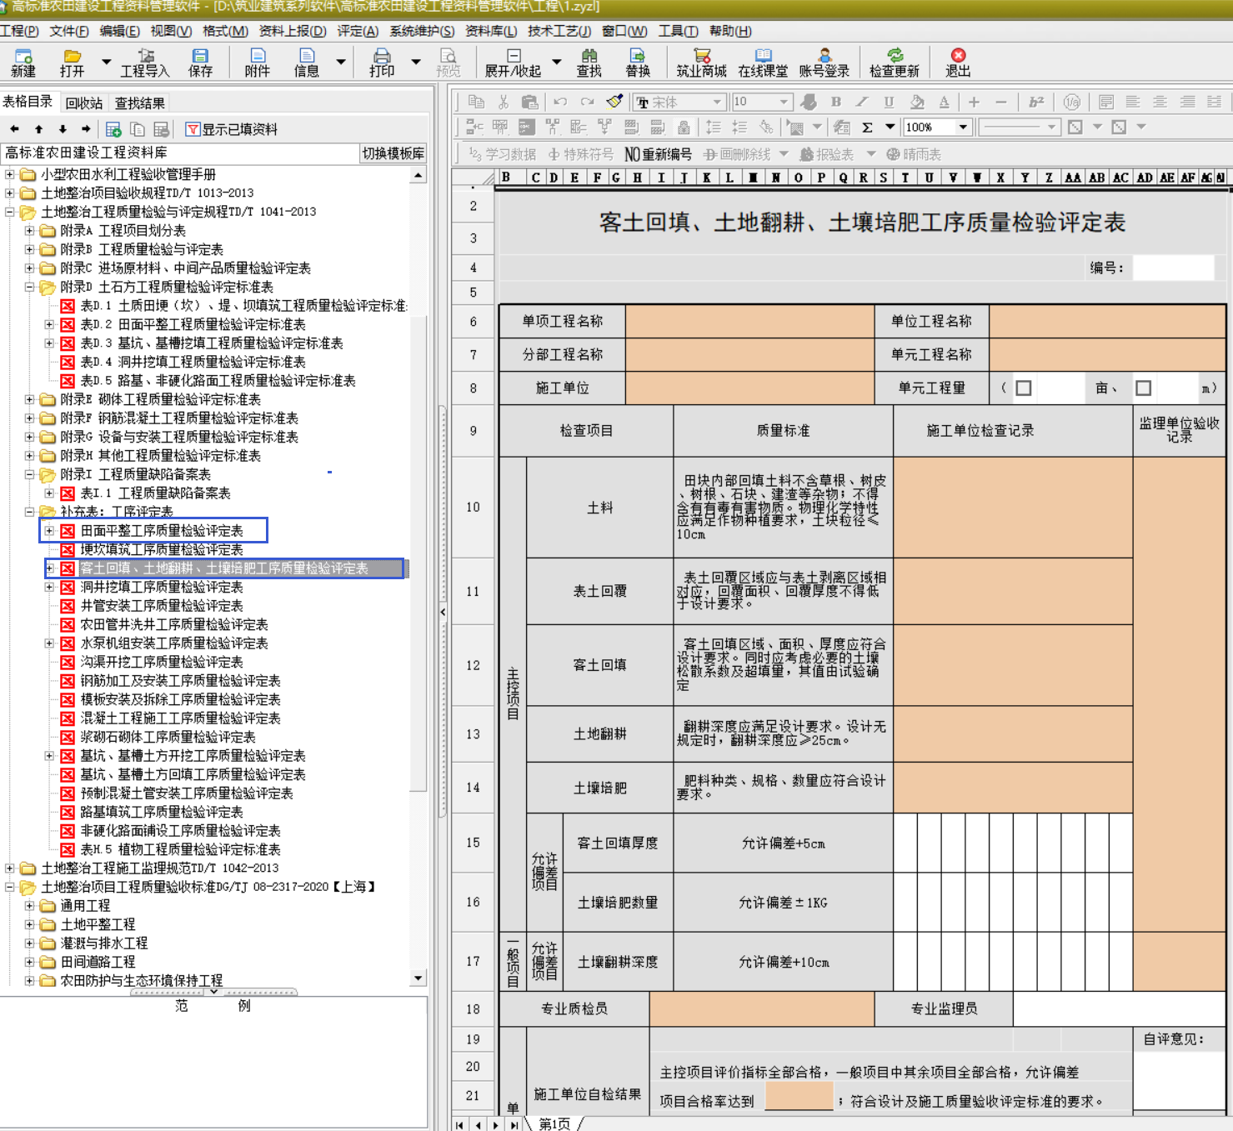Screen dimensions: 1233x1131
Task: Select 表D.4 洞井挖填工程 tree item
Action: point(193,362)
